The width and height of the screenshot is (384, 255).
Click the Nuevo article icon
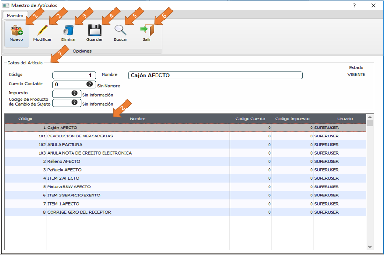tap(17, 30)
